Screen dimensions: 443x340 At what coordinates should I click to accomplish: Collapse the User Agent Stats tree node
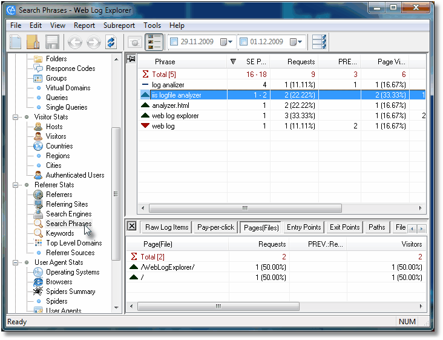coord(16,262)
